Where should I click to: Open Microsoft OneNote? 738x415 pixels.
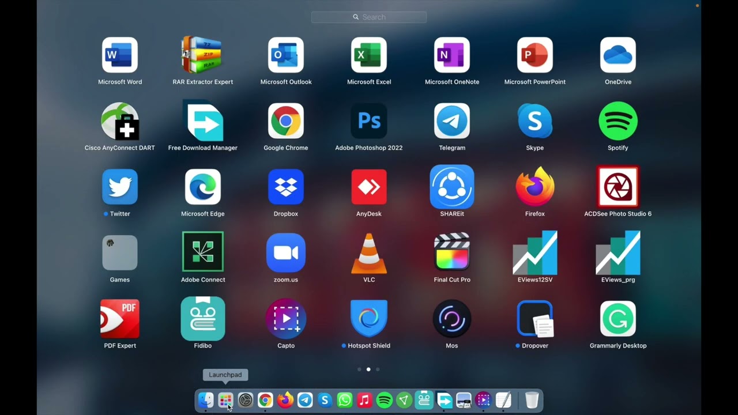point(452,55)
